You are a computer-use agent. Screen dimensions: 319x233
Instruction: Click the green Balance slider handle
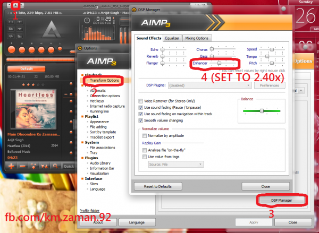click(262, 111)
